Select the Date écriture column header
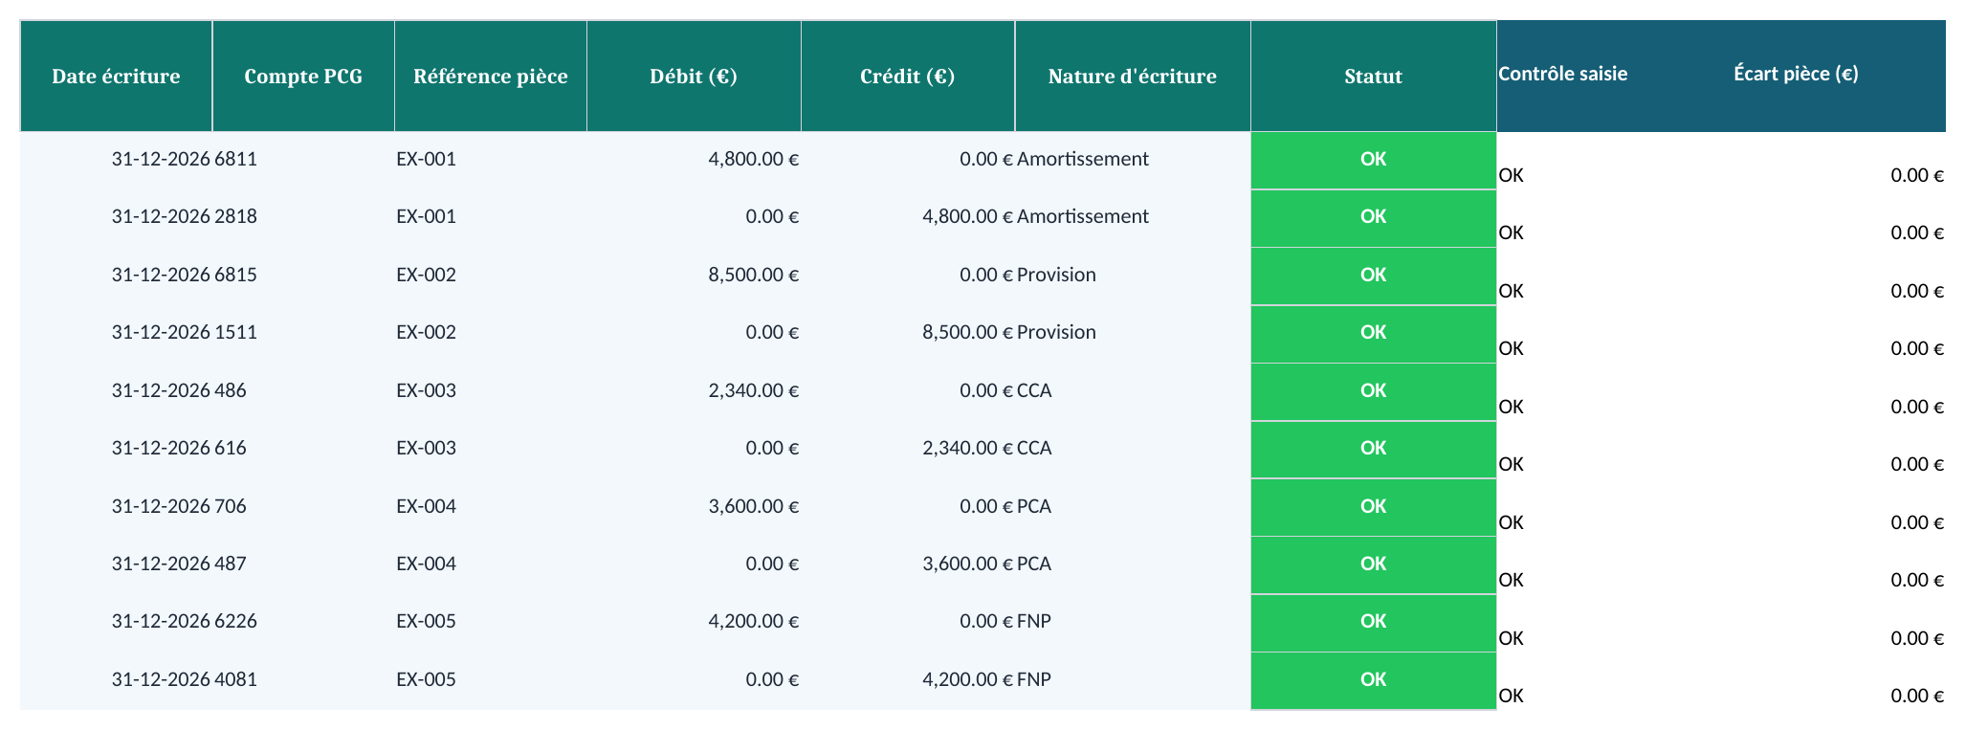 point(116,77)
